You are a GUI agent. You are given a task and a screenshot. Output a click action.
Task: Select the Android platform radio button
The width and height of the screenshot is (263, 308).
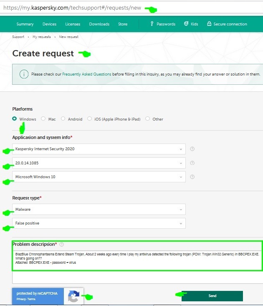click(63, 119)
